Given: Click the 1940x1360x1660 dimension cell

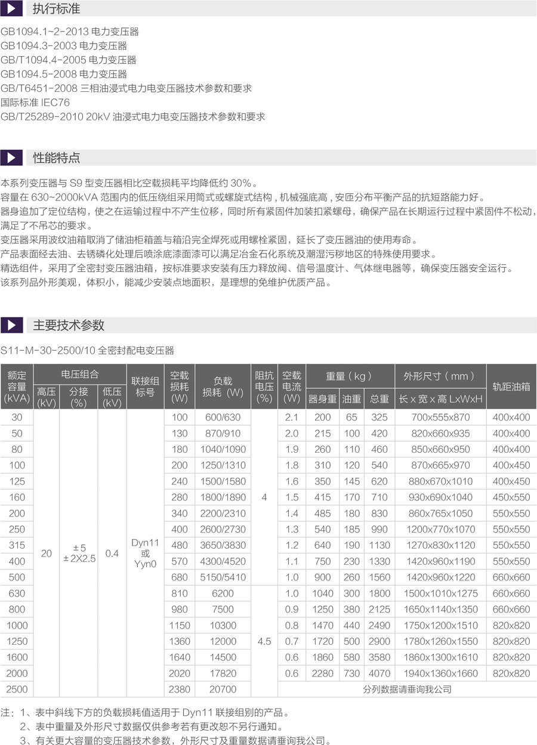Looking at the screenshot, I should point(440,673).
